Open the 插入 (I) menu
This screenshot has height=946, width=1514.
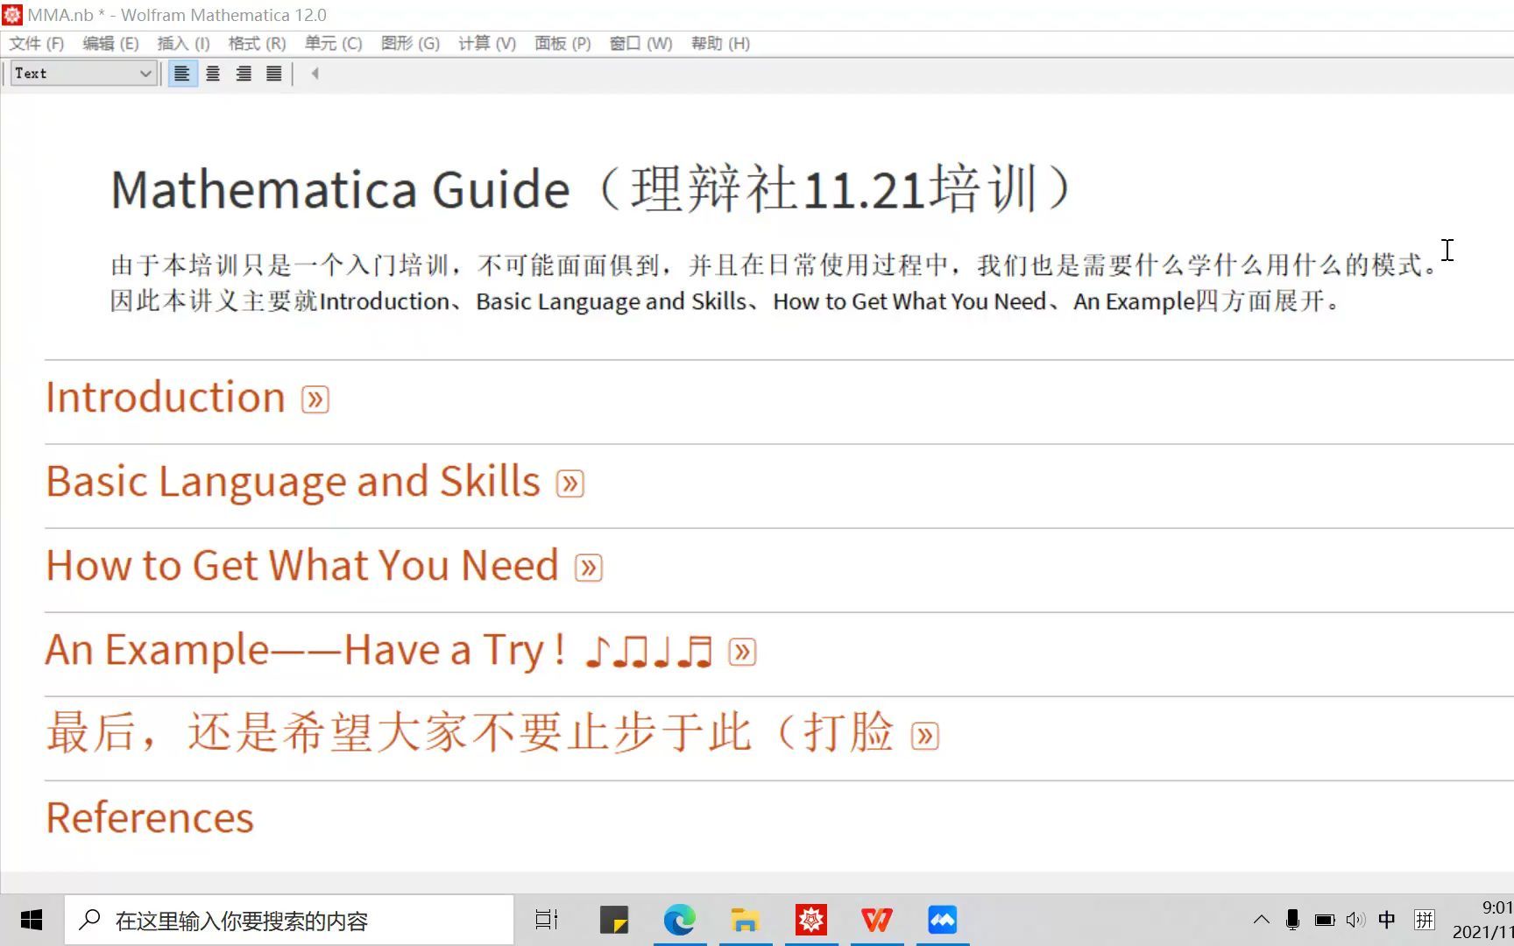tap(183, 44)
